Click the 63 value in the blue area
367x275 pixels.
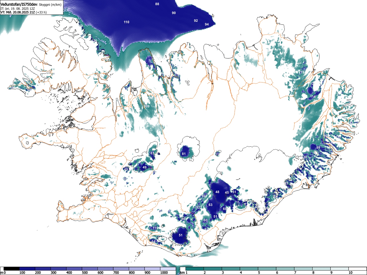click(210, 205)
